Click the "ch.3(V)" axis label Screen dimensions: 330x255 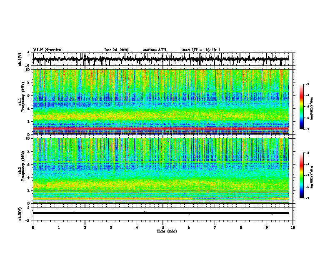(20, 214)
